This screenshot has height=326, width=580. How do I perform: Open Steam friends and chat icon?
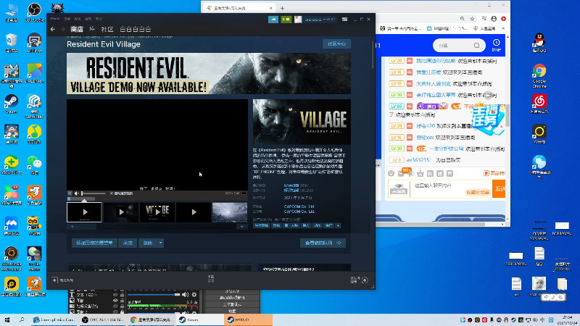(365, 280)
